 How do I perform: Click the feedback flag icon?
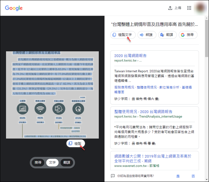(113, 176)
